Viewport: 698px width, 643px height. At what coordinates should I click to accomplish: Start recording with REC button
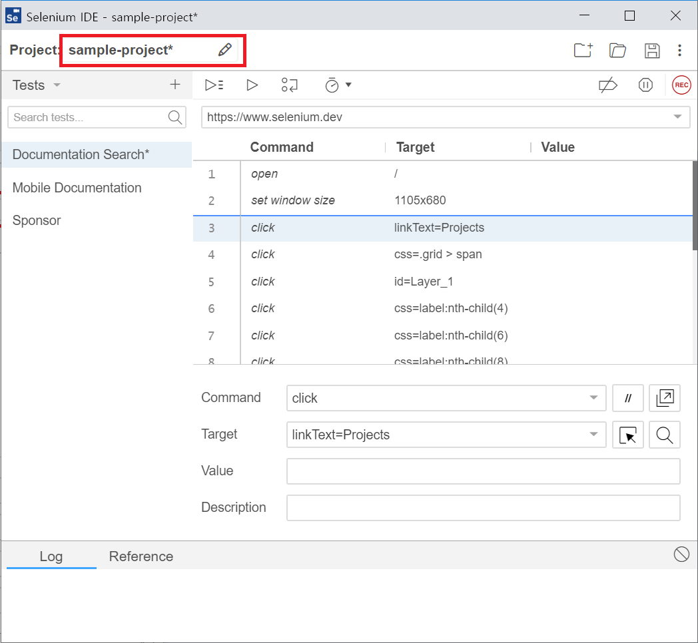(681, 85)
